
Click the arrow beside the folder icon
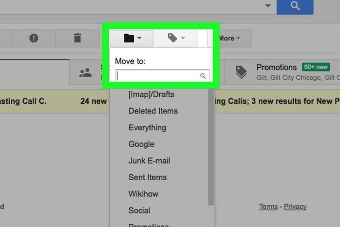pos(139,38)
